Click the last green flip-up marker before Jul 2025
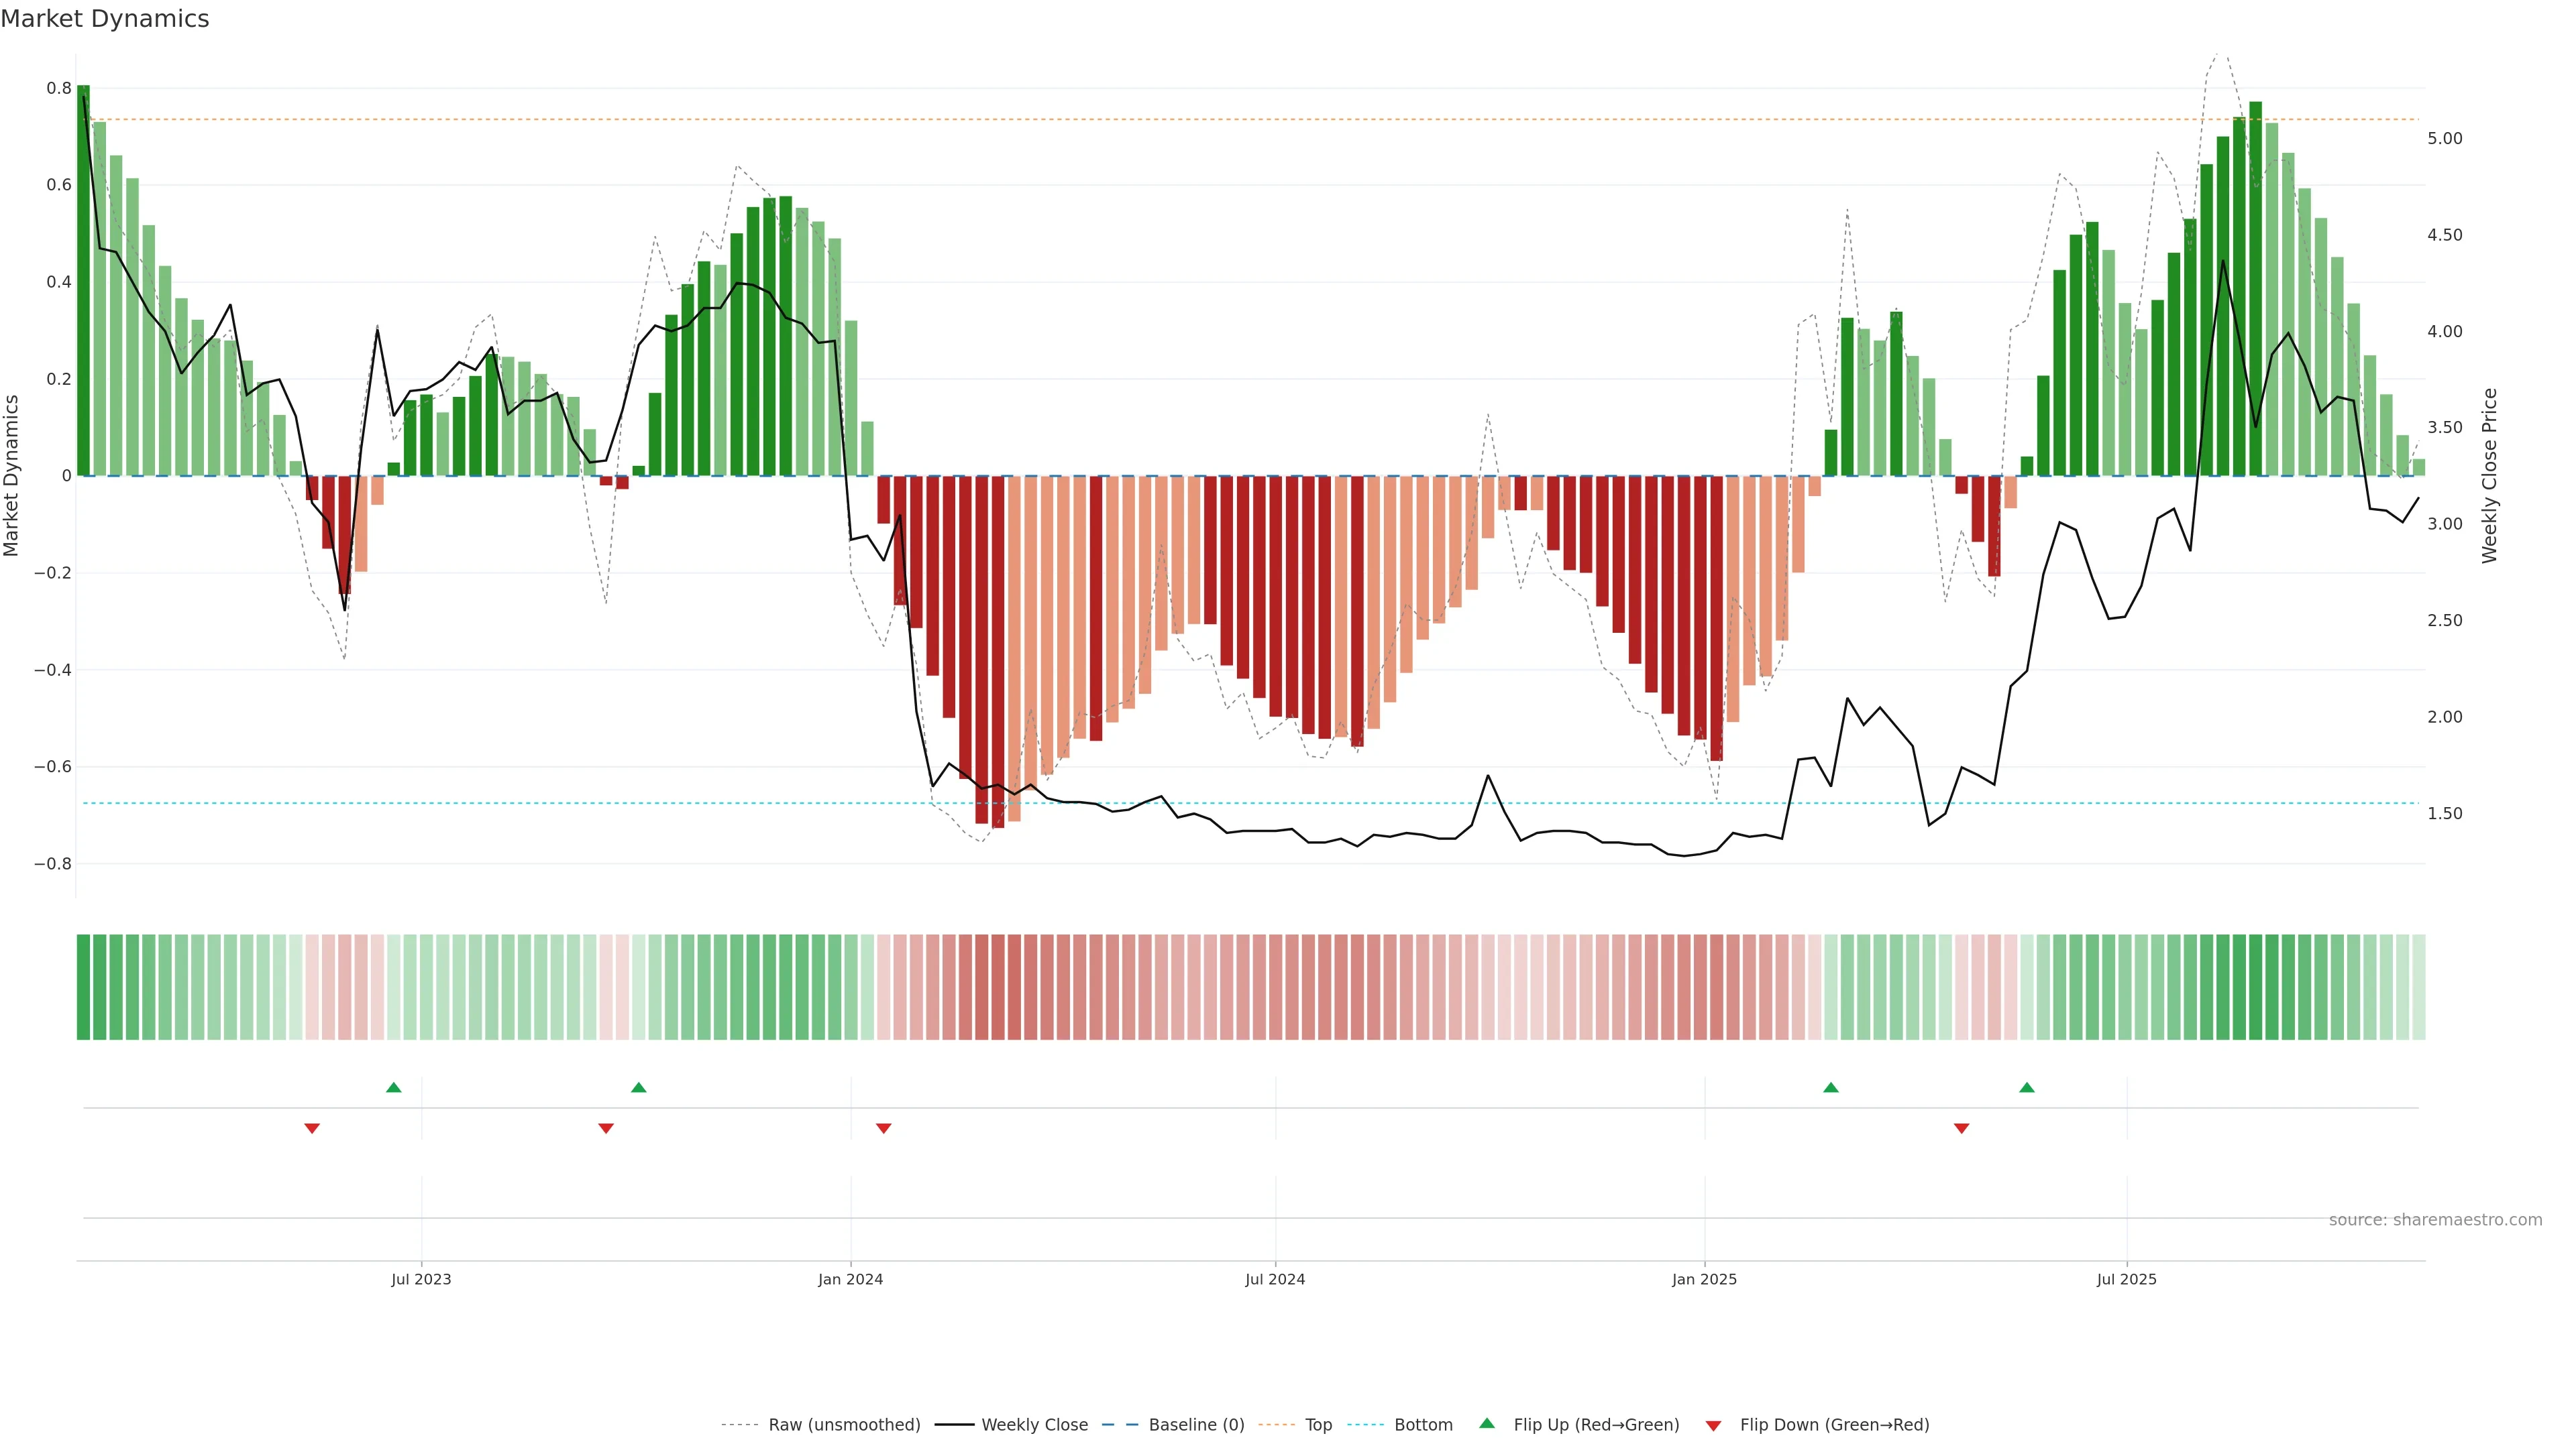 pos(2027,1087)
